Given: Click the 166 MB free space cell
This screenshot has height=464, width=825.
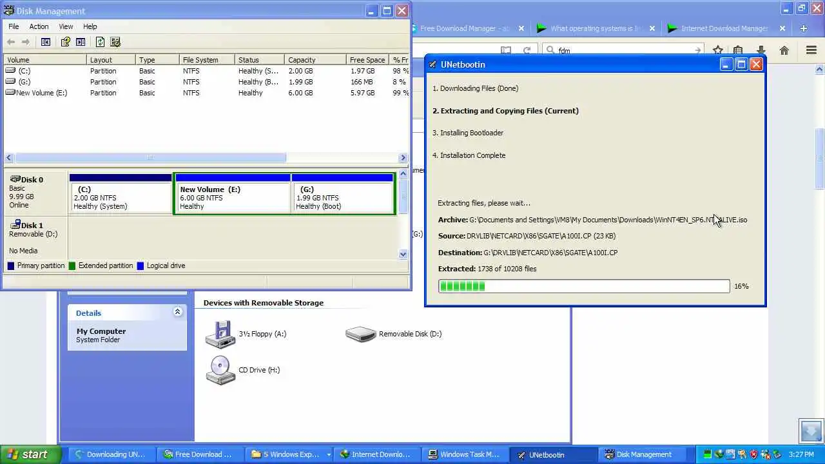Looking at the screenshot, I should click(x=362, y=82).
